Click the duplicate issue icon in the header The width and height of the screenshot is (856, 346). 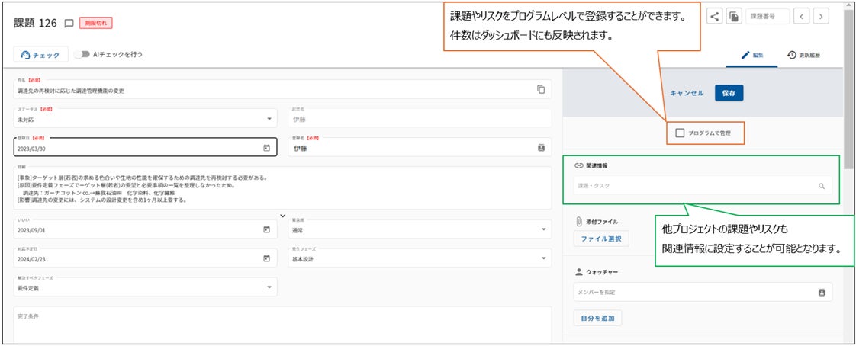[734, 16]
